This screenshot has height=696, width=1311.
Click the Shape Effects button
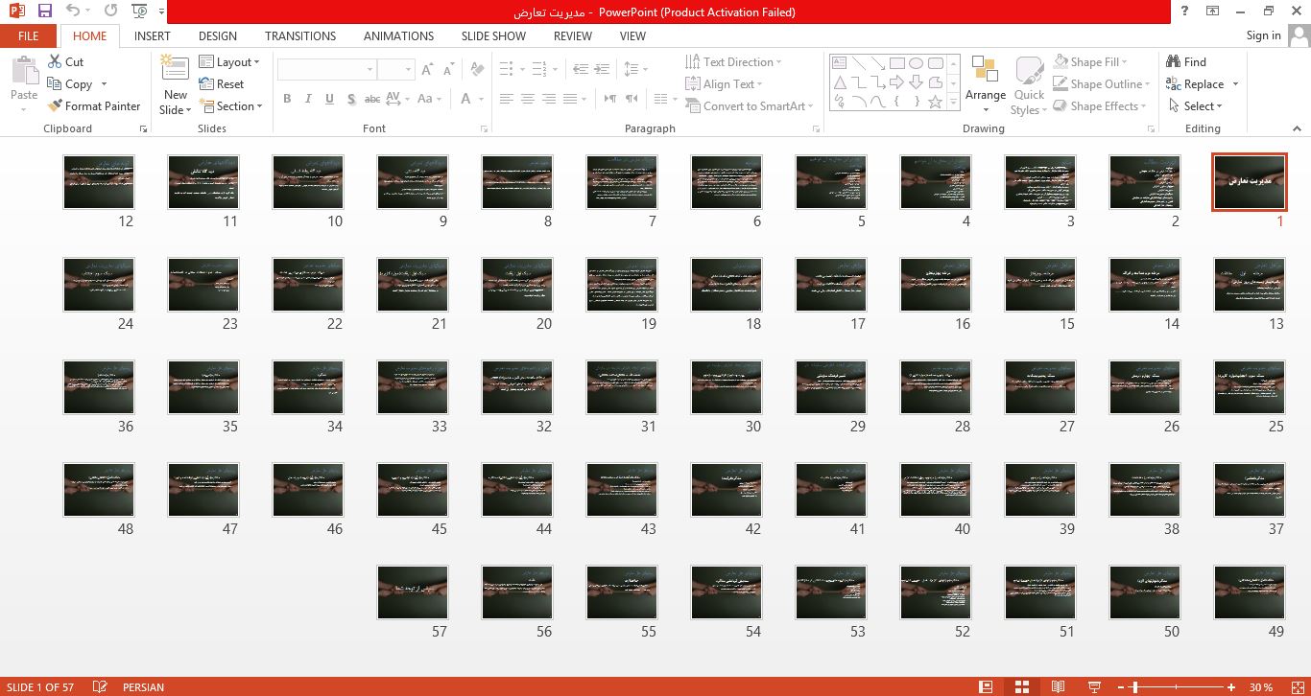(1100, 106)
